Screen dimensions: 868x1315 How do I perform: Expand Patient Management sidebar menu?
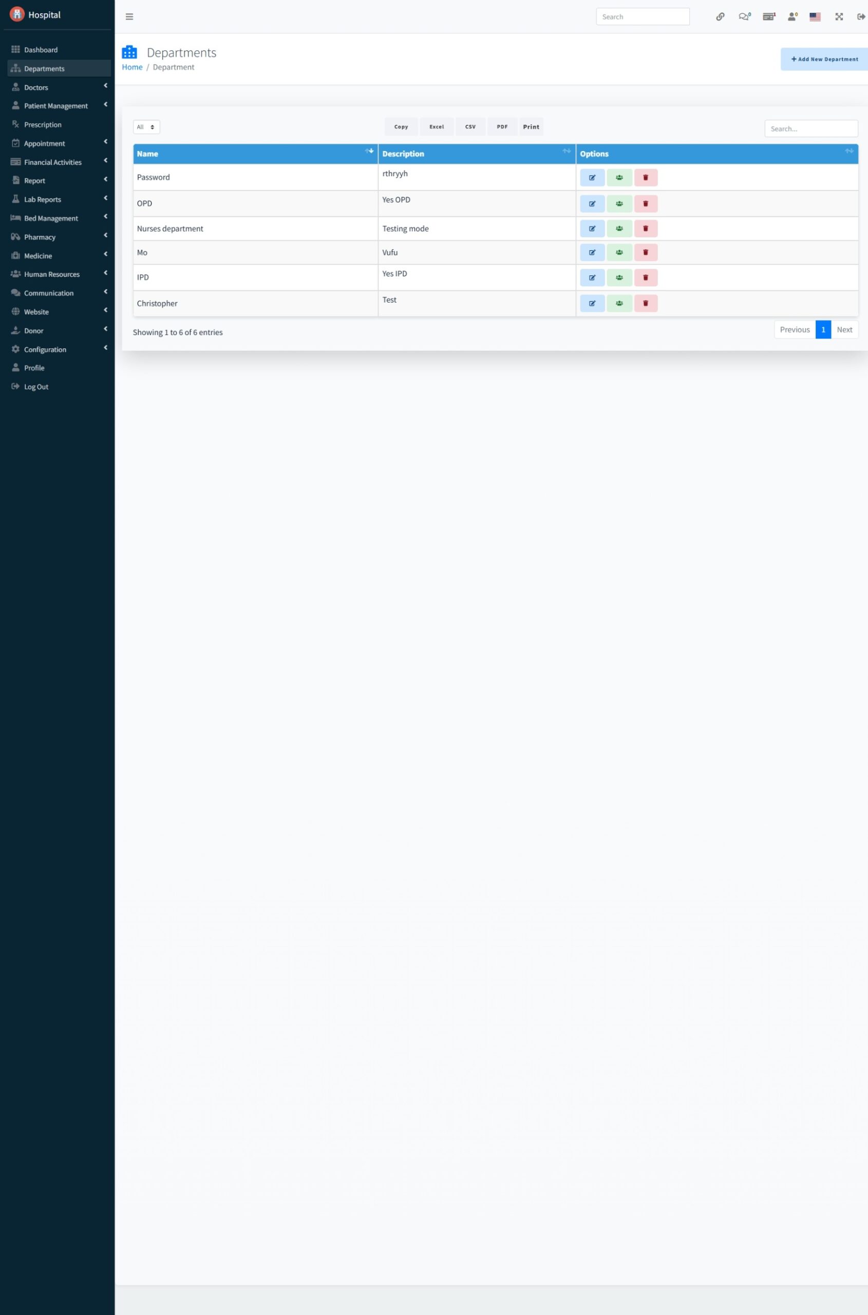[59, 106]
